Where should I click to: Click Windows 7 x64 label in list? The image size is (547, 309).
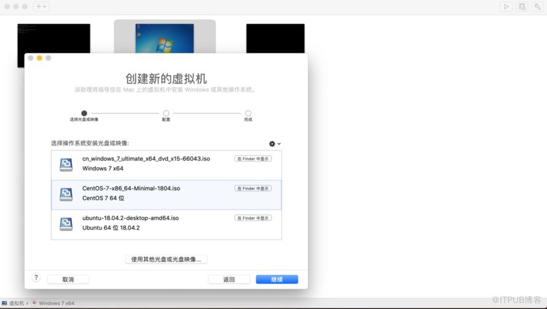point(103,168)
